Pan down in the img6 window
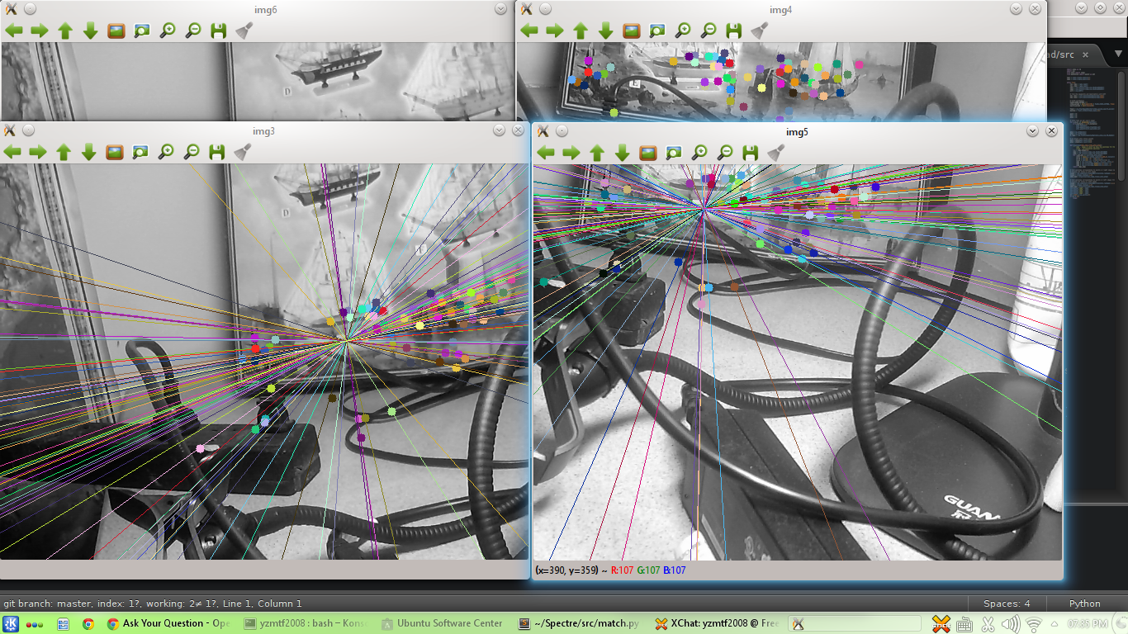The image size is (1128, 634). click(x=91, y=31)
